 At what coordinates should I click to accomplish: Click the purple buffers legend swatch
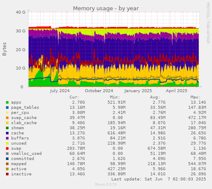click(x=7, y=138)
